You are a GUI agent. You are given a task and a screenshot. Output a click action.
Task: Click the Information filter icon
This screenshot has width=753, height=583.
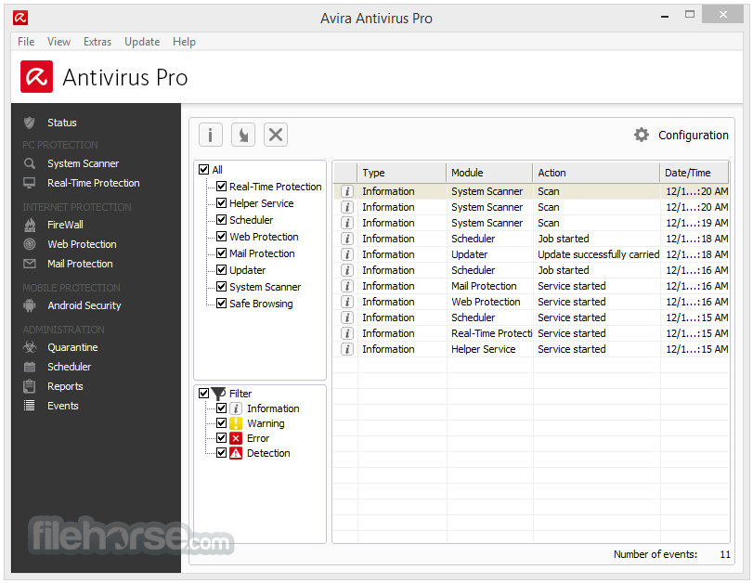236,408
